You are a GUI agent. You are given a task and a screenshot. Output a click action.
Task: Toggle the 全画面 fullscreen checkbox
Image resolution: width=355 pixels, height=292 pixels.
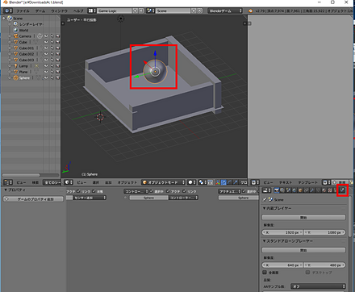(265, 273)
